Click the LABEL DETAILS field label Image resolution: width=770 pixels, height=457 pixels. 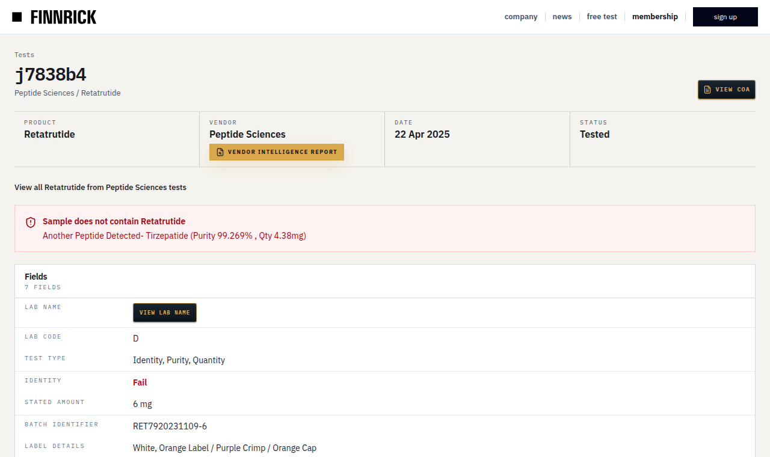[55, 446]
